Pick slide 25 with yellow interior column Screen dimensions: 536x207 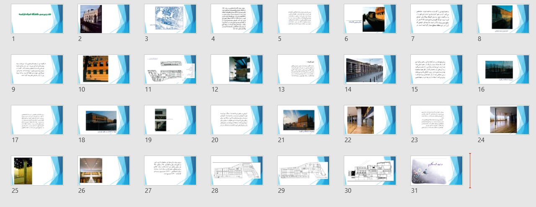[x=37, y=171]
